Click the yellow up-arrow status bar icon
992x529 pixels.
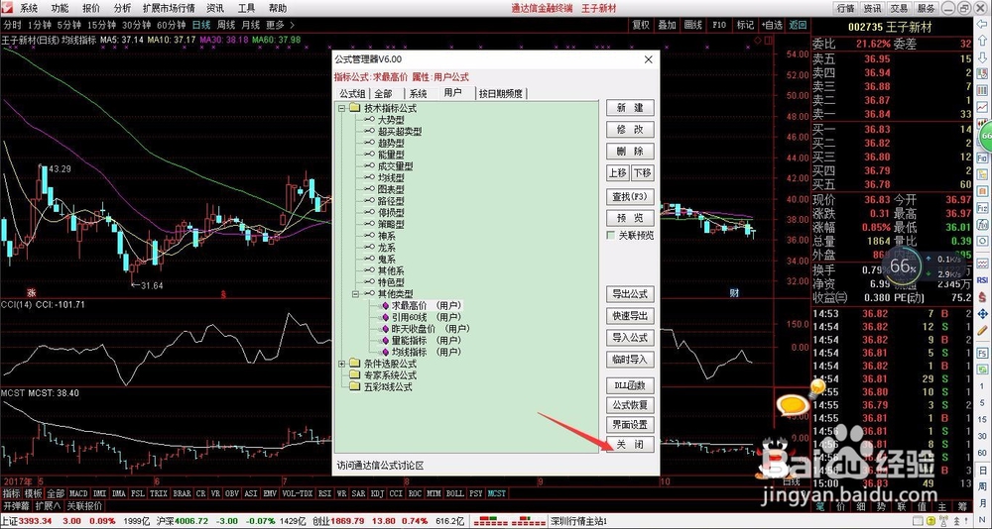click(x=930, y=521)
